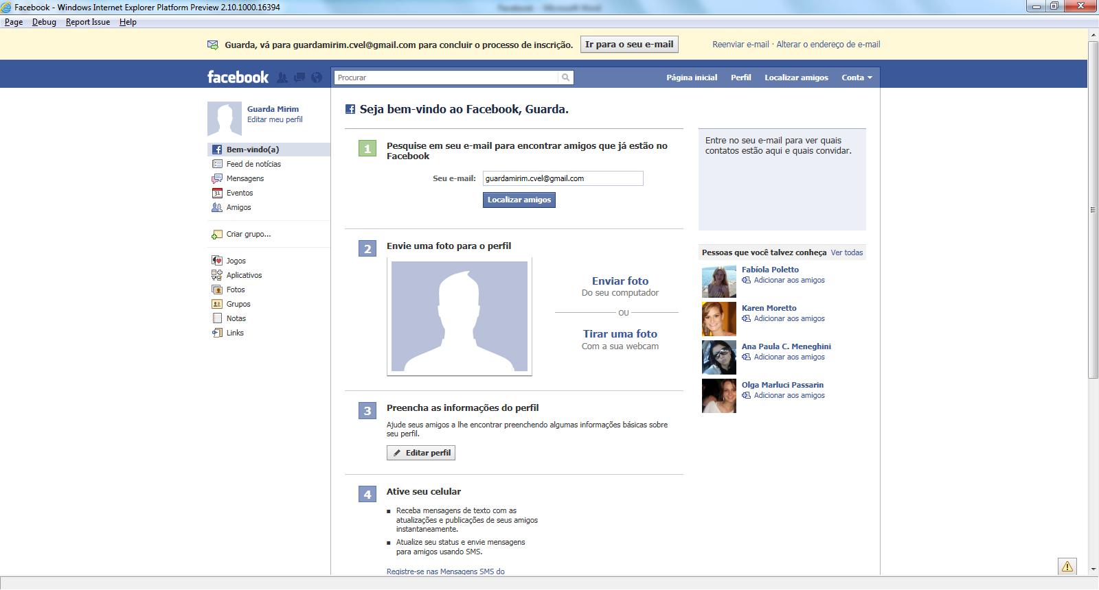This screenshot has height=590, width=1099.
Task: Click the Grupos sidebar icon
Action: point(217,304)
